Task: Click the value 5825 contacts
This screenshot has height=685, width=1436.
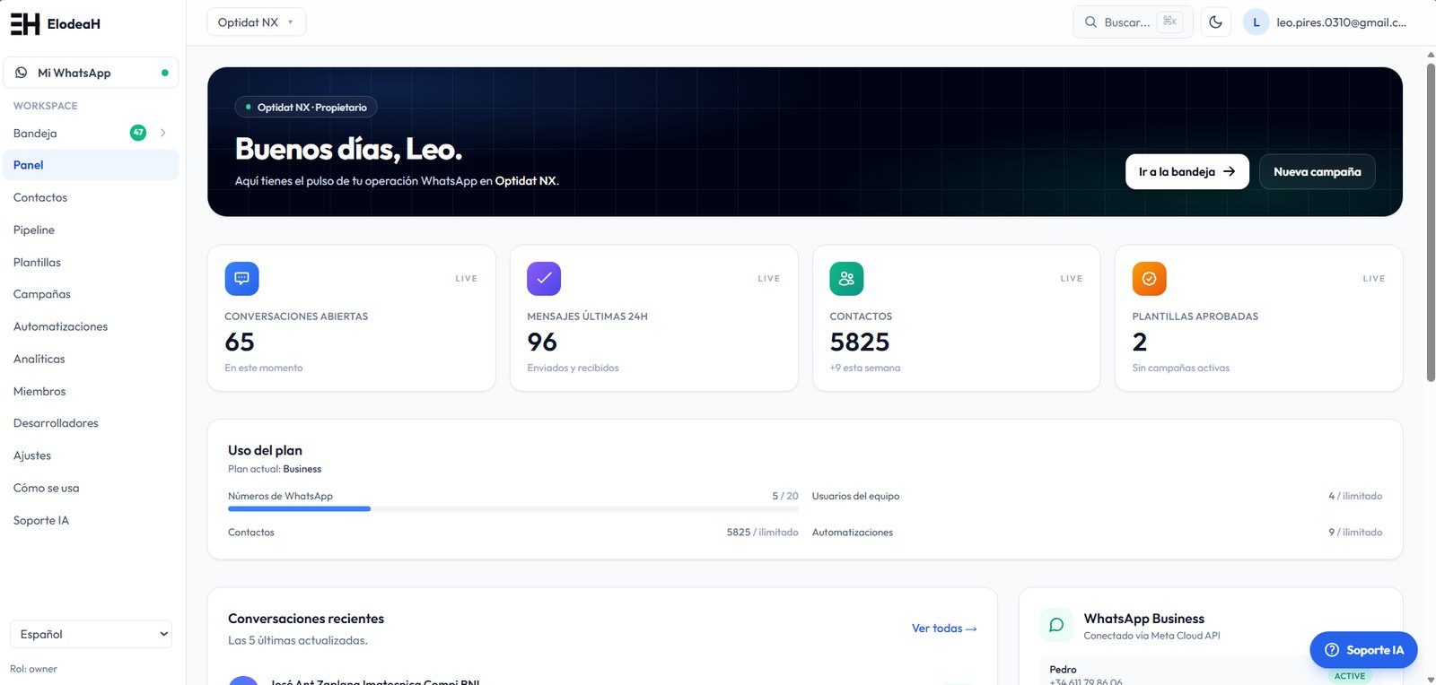Action: pyautogui.click(x=860, y=342)
